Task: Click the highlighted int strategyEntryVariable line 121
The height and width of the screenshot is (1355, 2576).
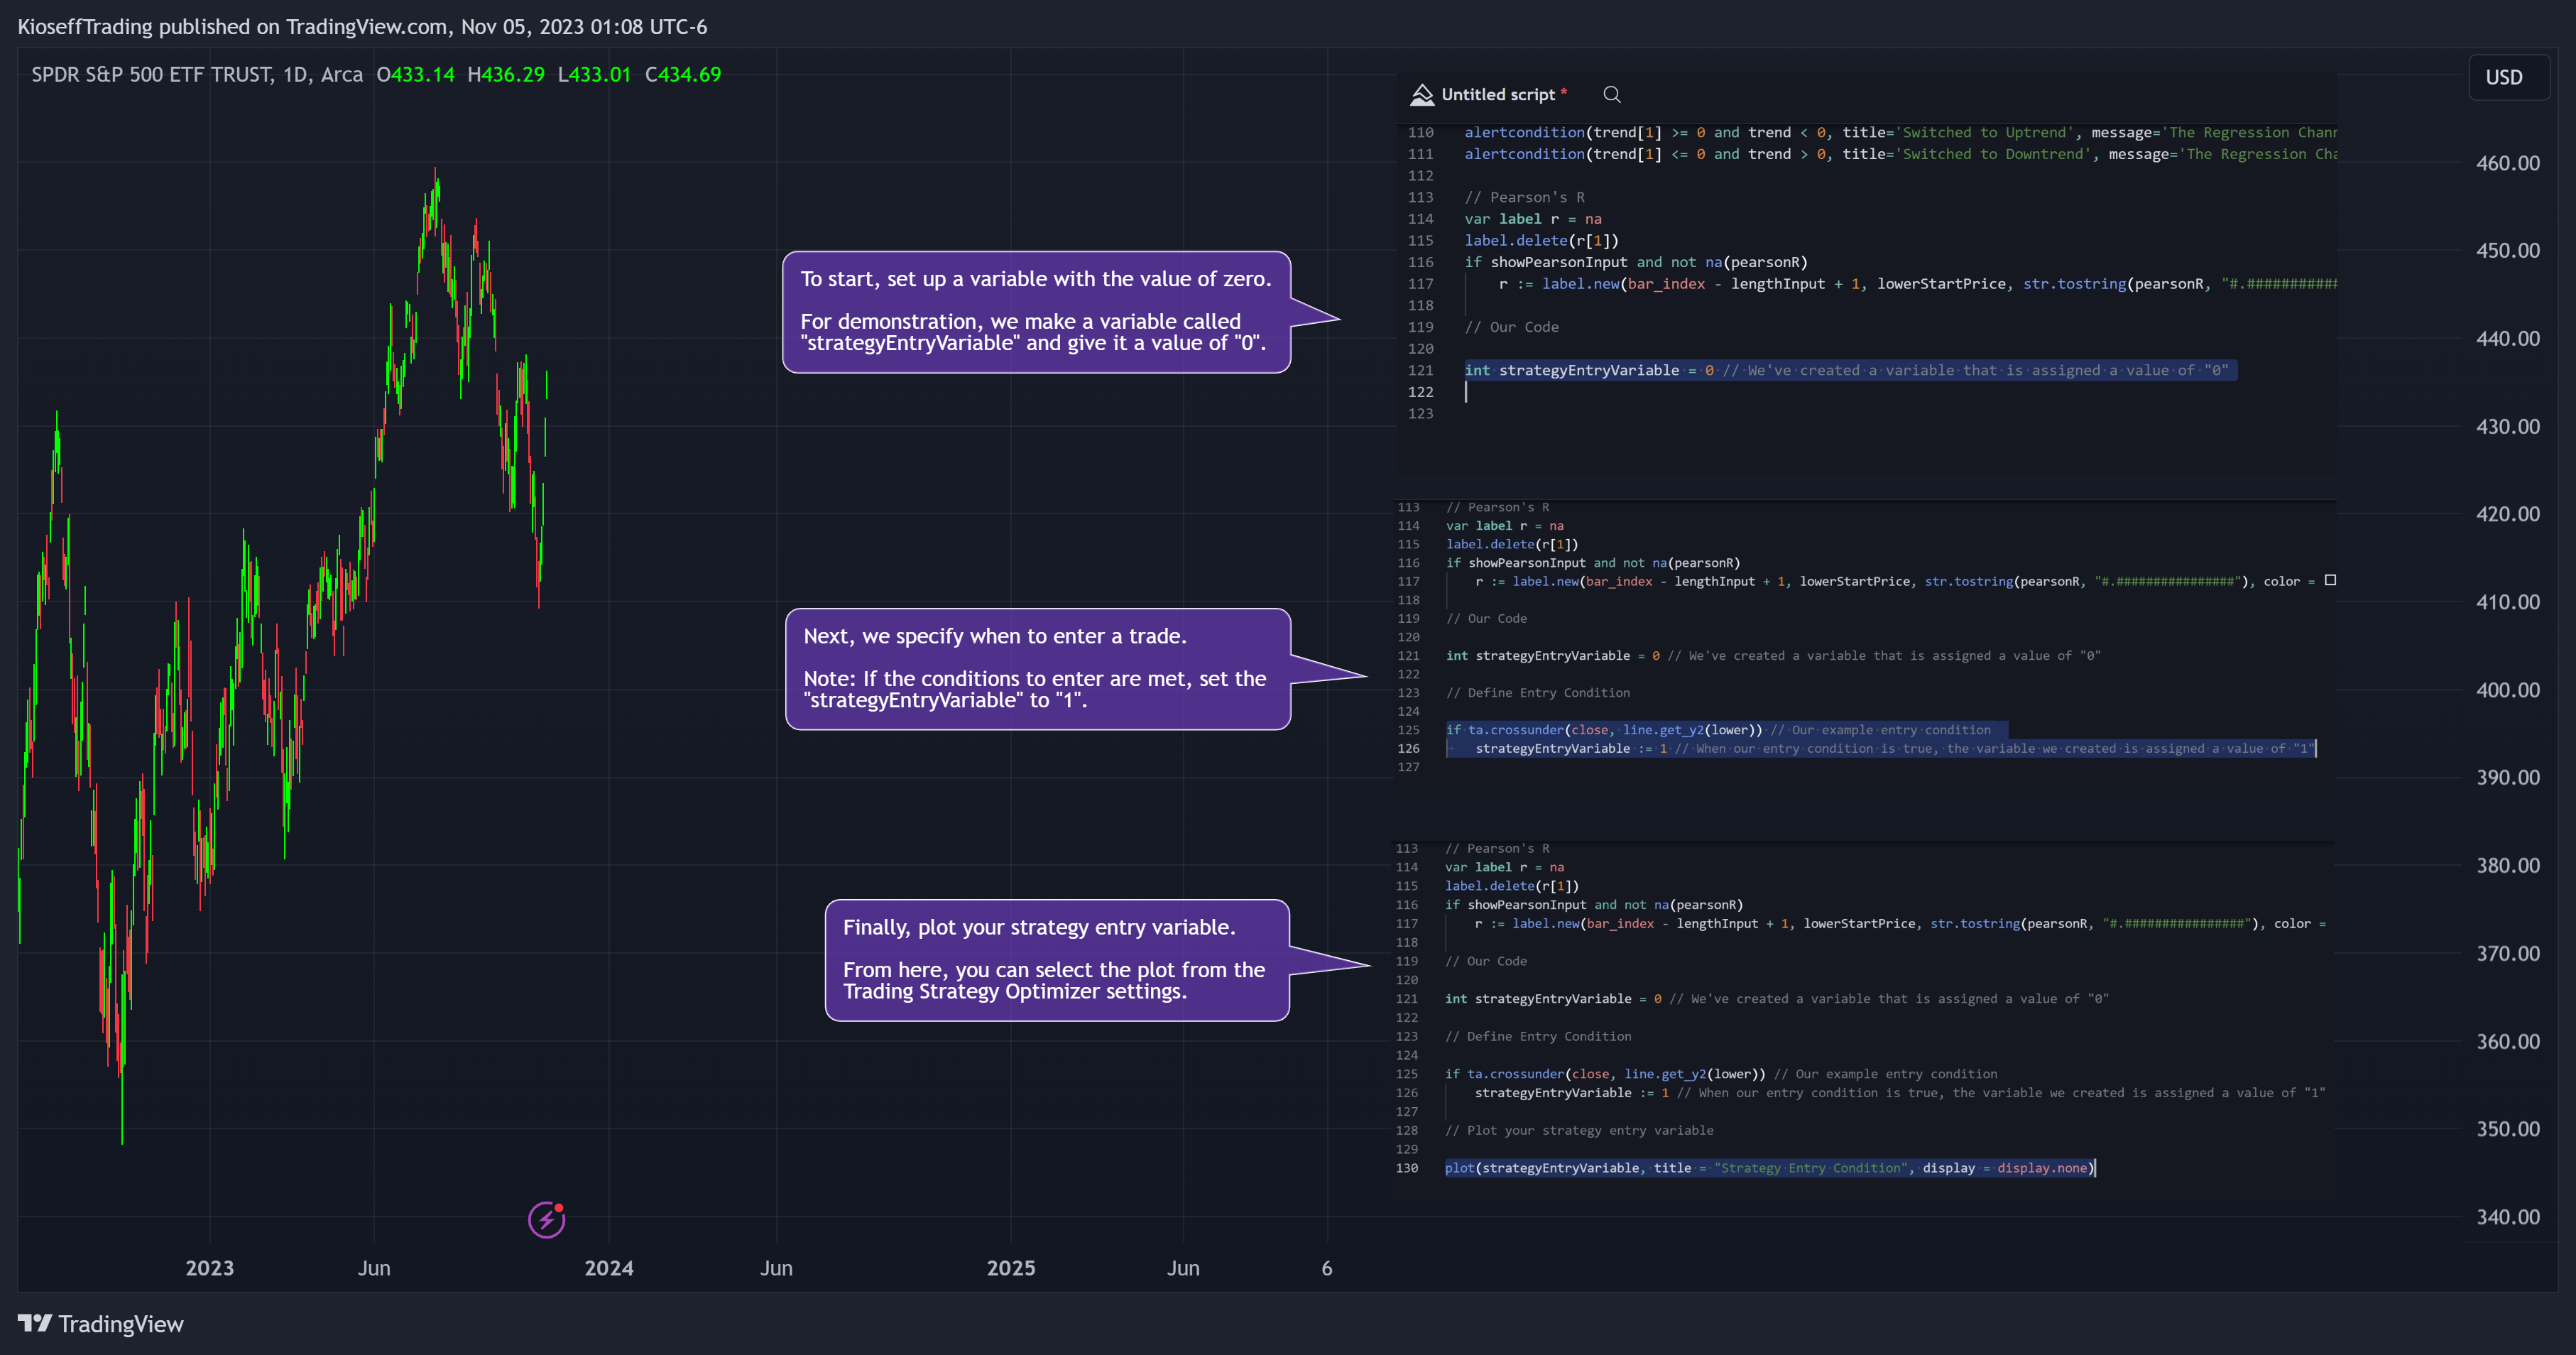Action: coord(1849,370)
